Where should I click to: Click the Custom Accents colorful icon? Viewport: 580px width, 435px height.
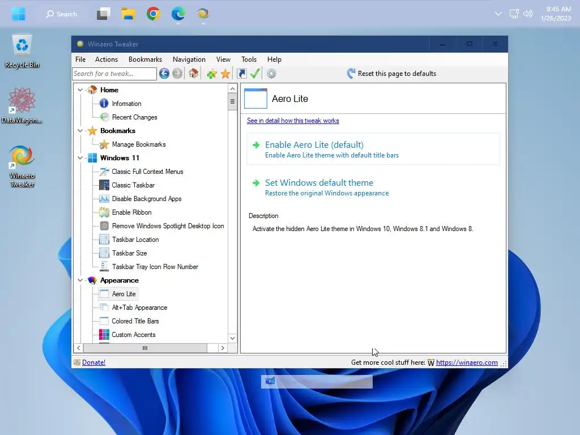[104, 335]
